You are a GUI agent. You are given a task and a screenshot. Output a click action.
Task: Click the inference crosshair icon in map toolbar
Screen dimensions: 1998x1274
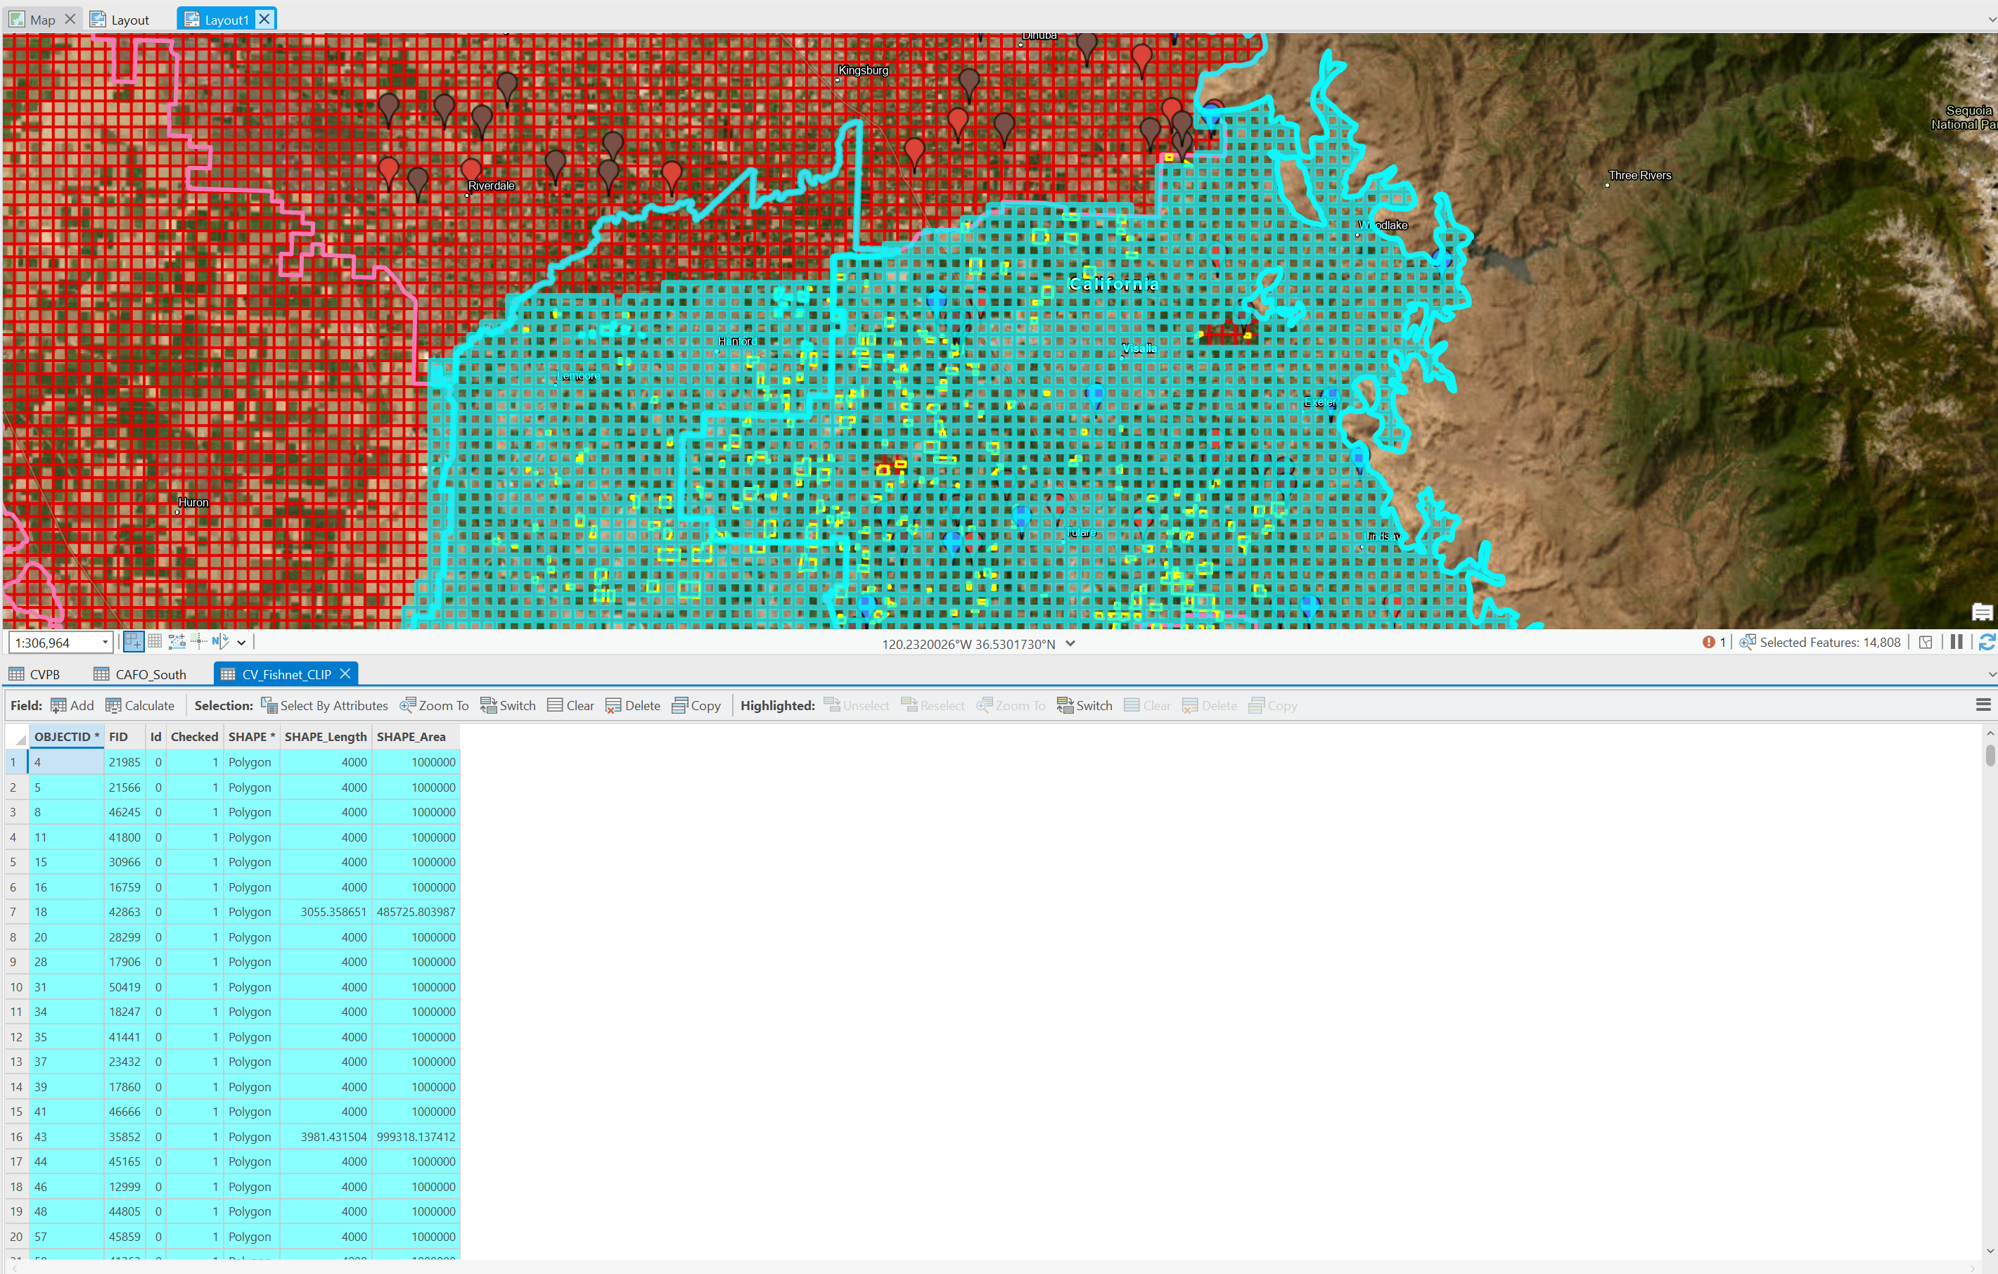click(x=198, y=641)
